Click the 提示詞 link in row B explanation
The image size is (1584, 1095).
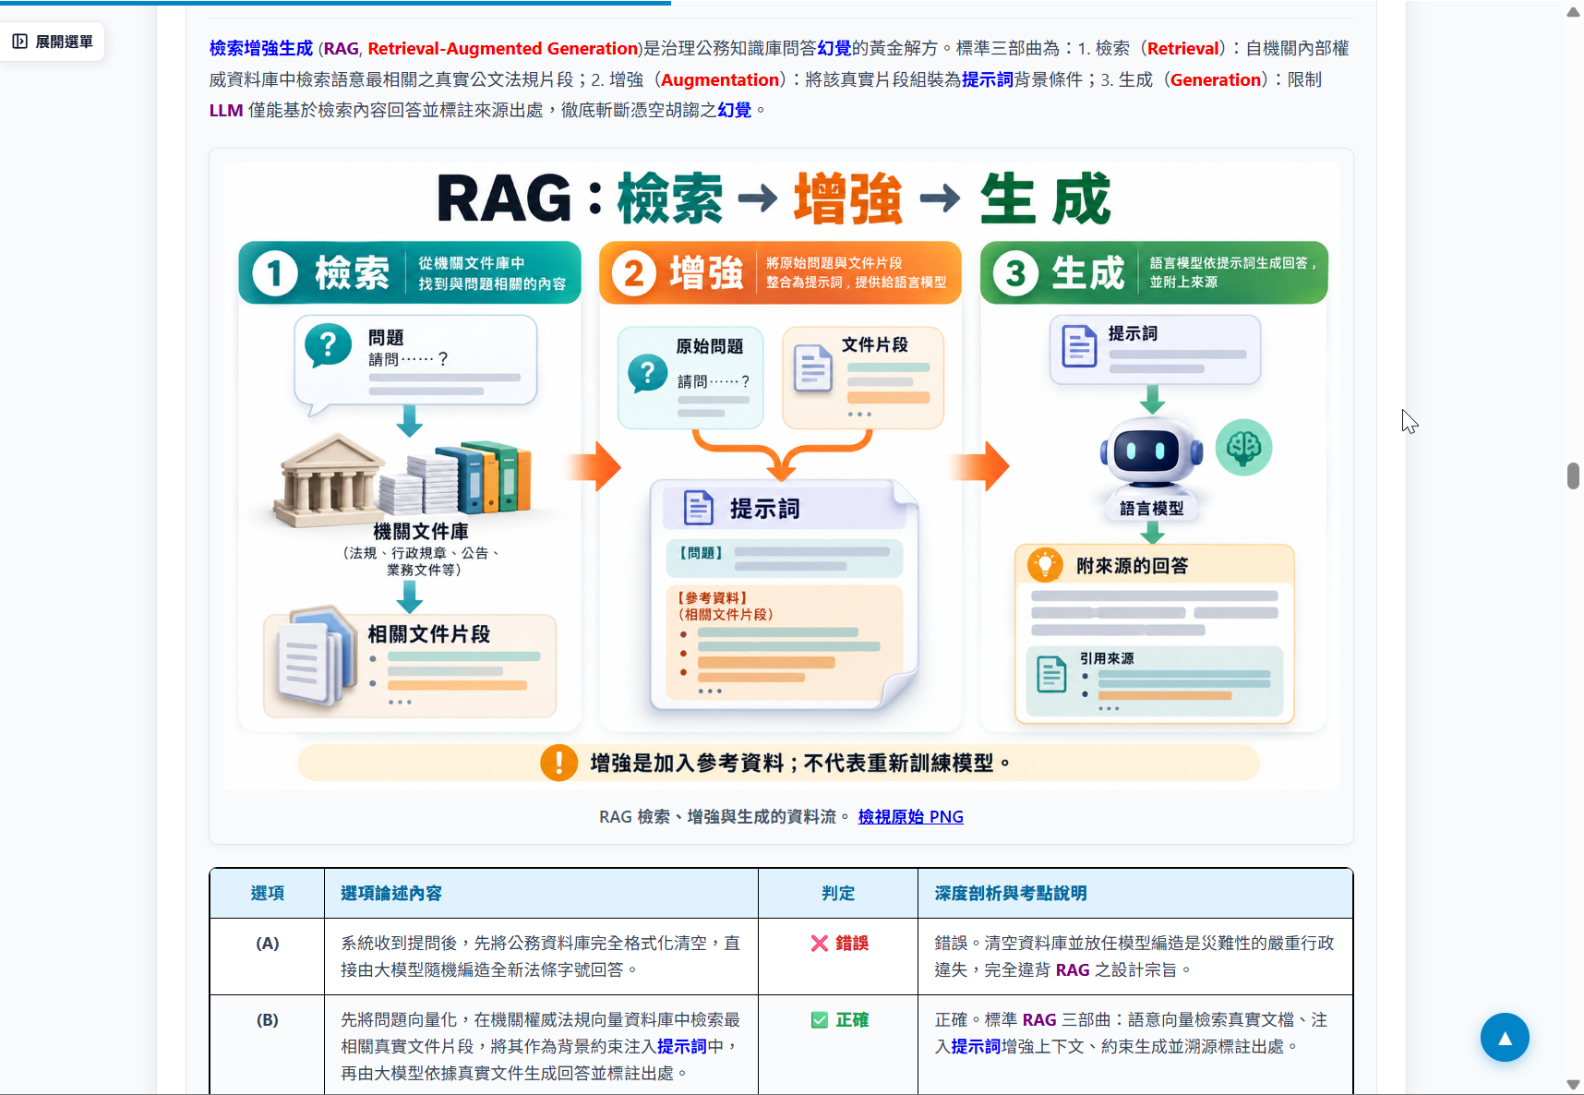coord(976,1046)
